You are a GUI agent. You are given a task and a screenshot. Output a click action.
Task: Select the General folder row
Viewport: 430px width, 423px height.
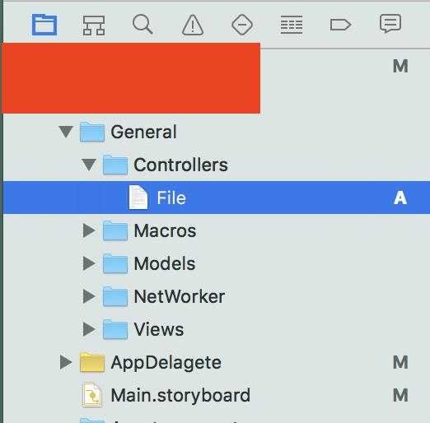point(217,132)
